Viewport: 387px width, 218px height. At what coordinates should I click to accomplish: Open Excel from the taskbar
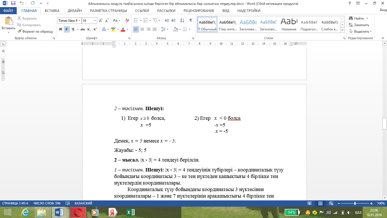[x=131, y=212]
